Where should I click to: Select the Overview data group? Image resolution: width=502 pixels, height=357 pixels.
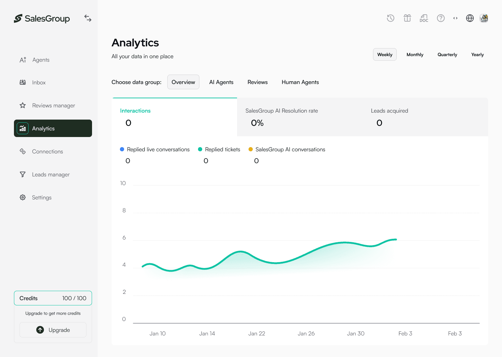[183, 82]
